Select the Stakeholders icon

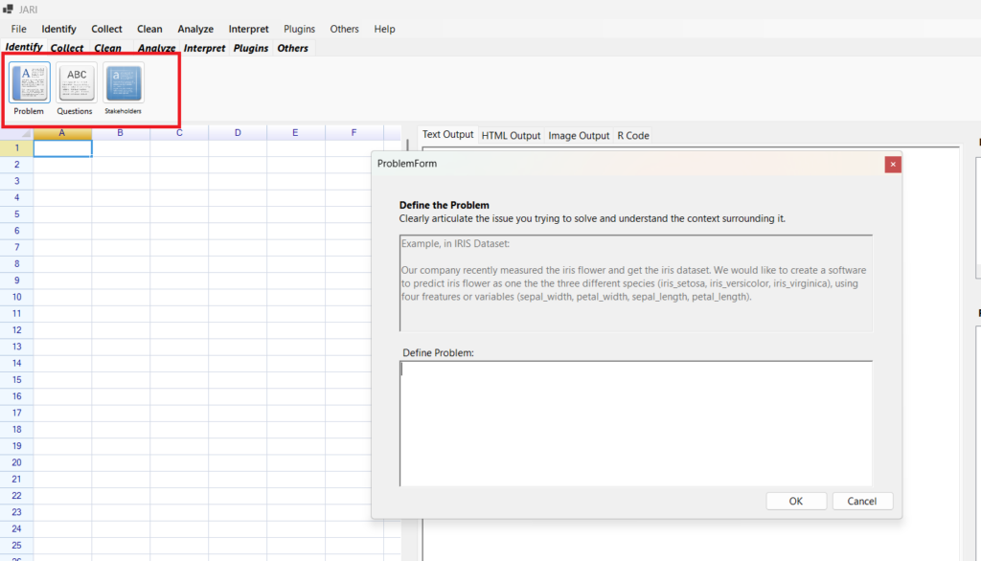click(123, 83)
